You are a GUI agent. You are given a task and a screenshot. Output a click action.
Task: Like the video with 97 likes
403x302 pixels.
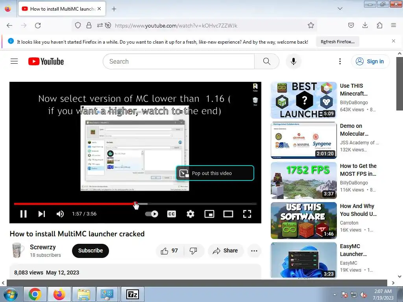(170, 250)
